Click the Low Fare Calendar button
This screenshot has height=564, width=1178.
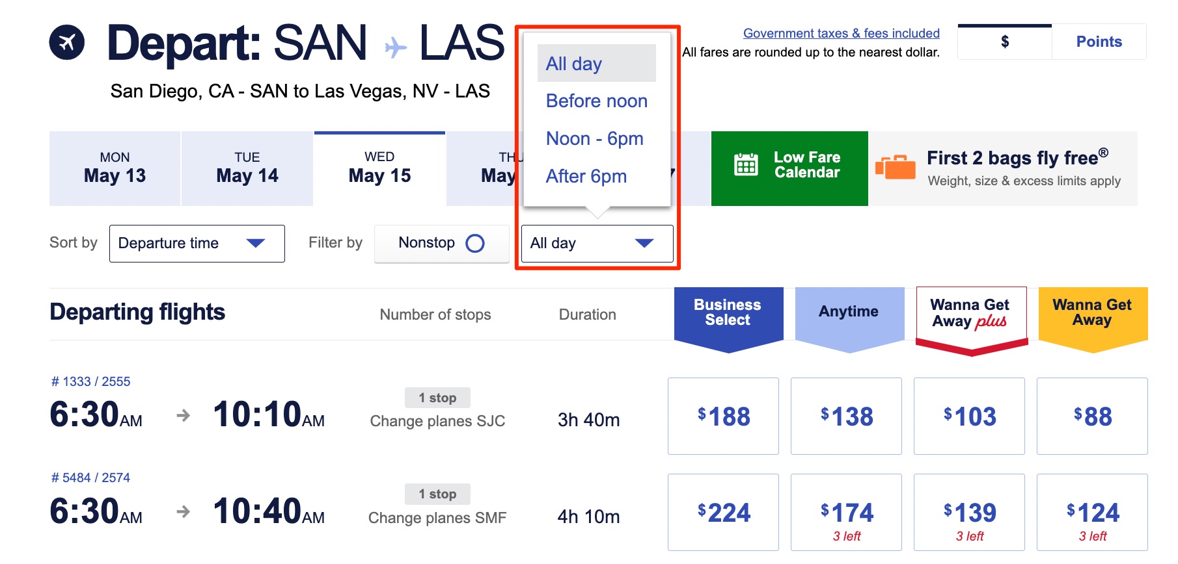coord(789,168)
